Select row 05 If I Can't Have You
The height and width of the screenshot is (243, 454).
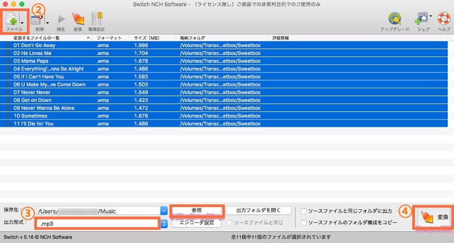click(224, 77)
